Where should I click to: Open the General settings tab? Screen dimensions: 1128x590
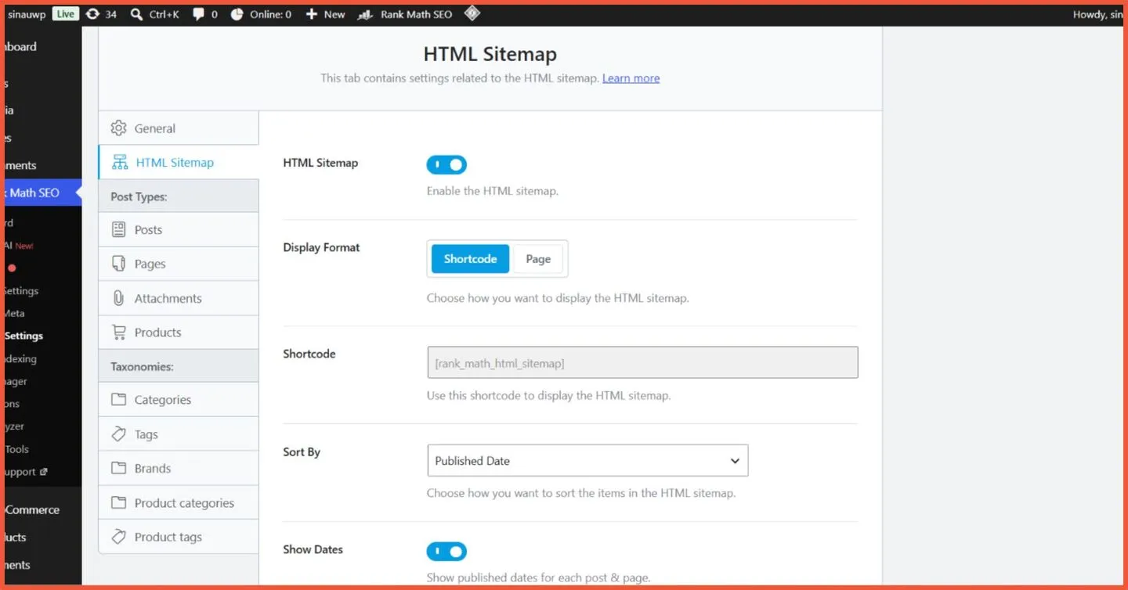pos(178,128)
